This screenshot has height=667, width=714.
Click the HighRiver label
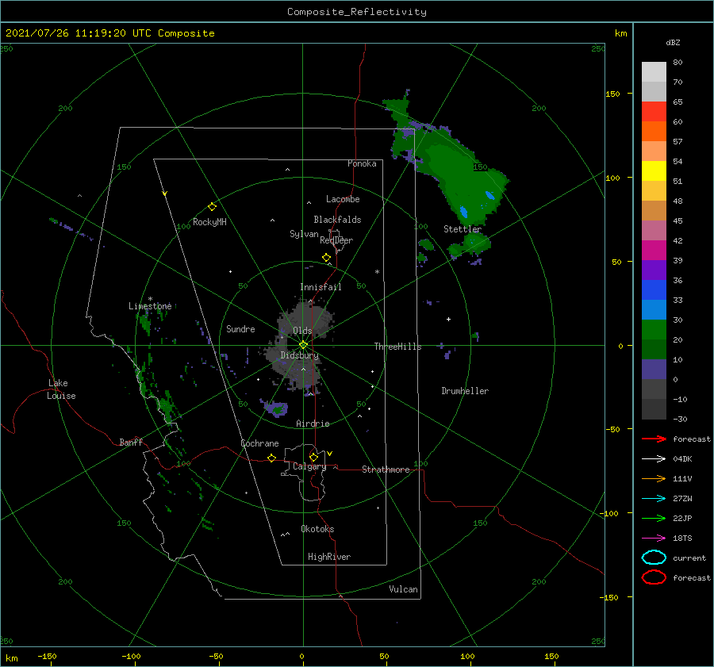(x=329, y=557)
